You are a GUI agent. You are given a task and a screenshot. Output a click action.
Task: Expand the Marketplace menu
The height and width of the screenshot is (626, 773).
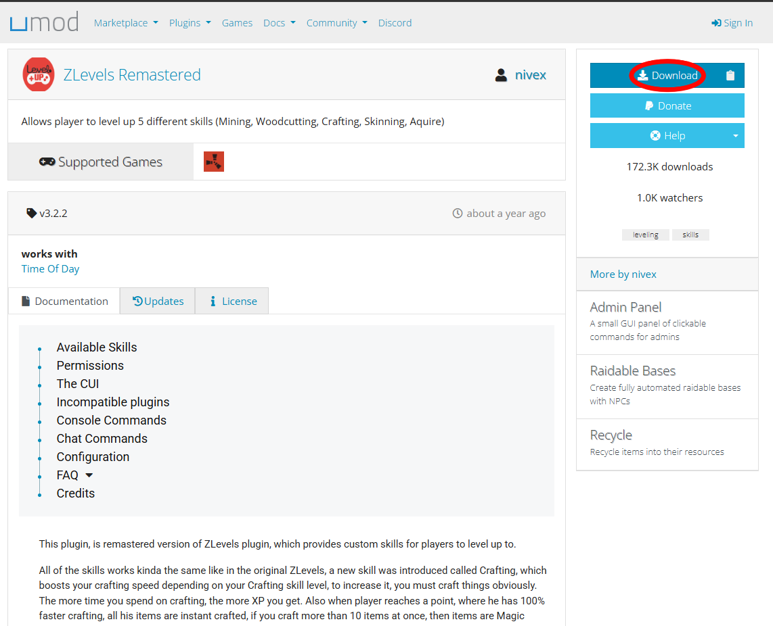(126, 23)
